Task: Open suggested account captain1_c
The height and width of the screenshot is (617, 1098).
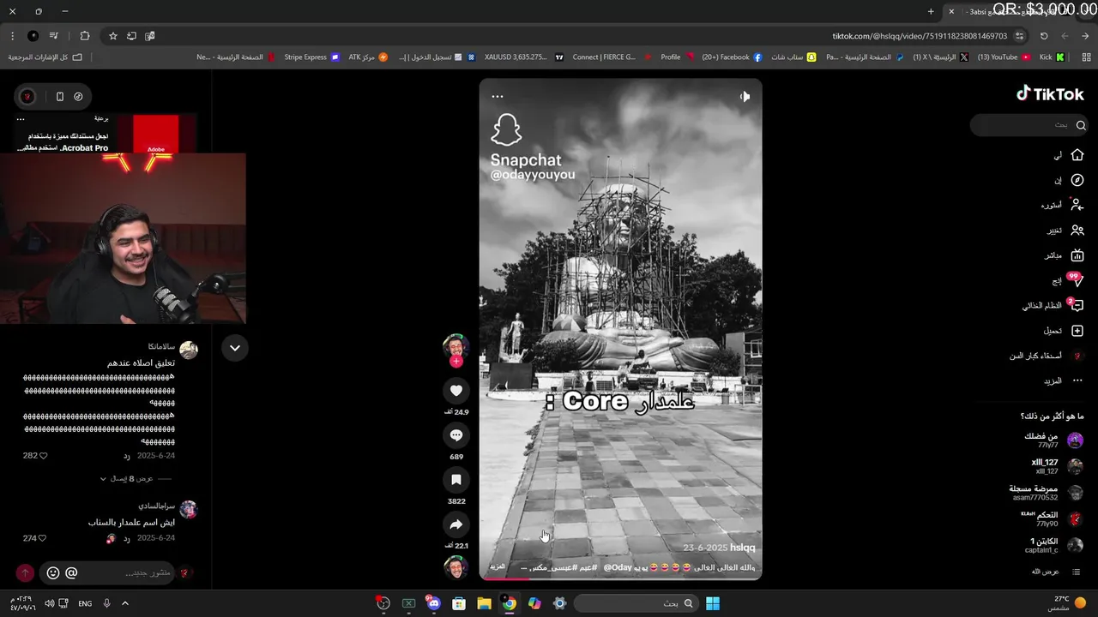Action: coord(1054,545)
